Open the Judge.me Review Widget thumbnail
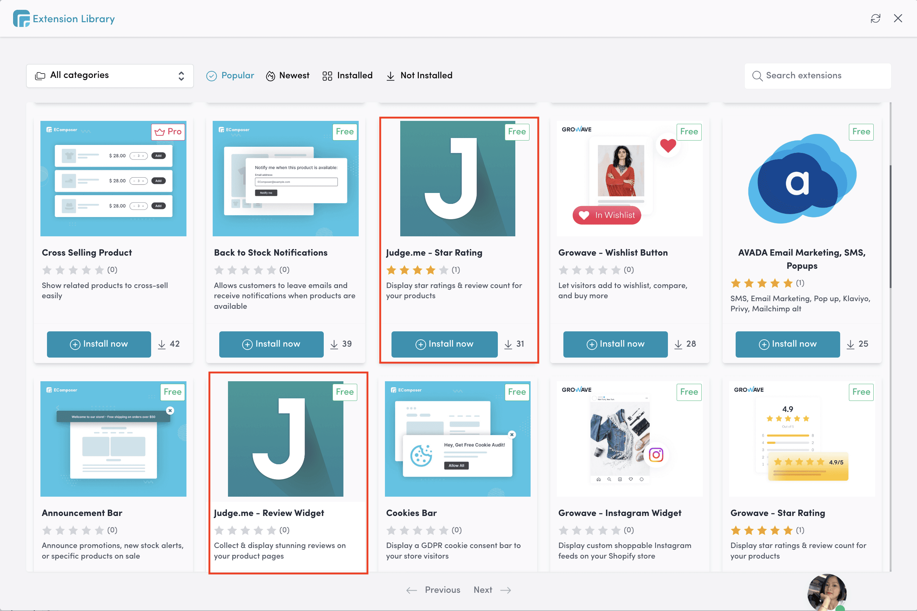This screenshot has height=611, width=917. [285, 439]
